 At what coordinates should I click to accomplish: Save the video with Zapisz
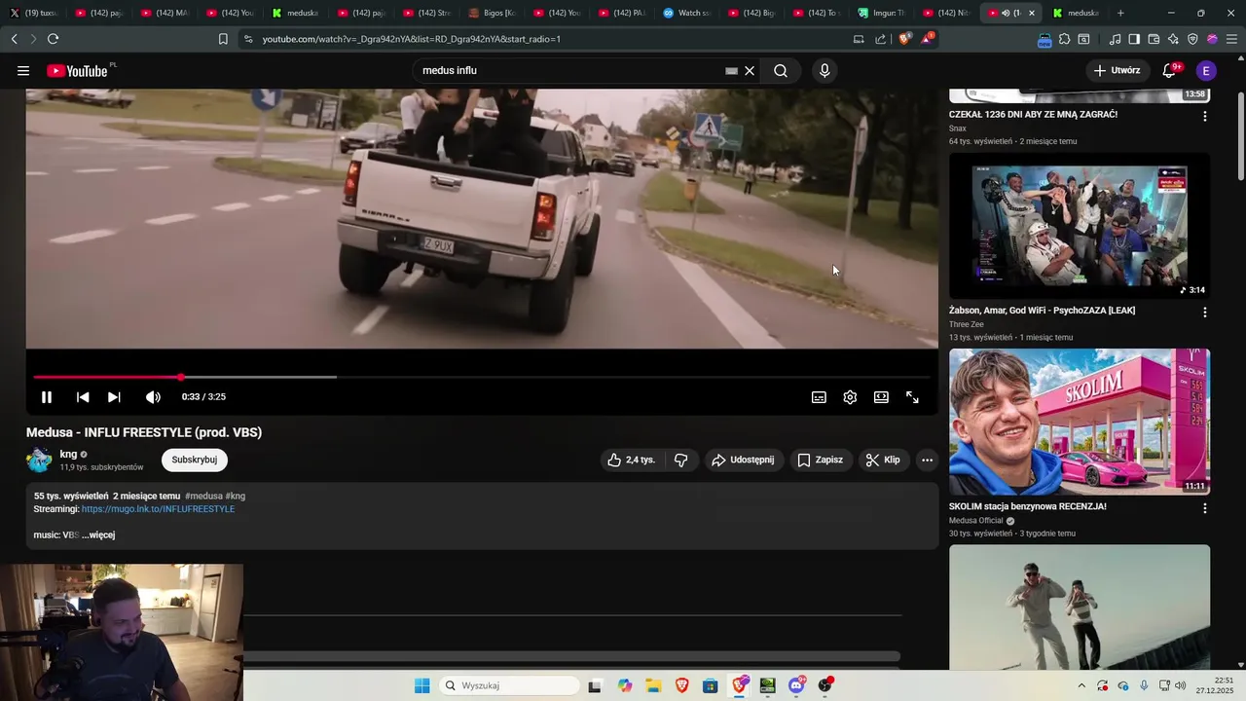(821, 460)
